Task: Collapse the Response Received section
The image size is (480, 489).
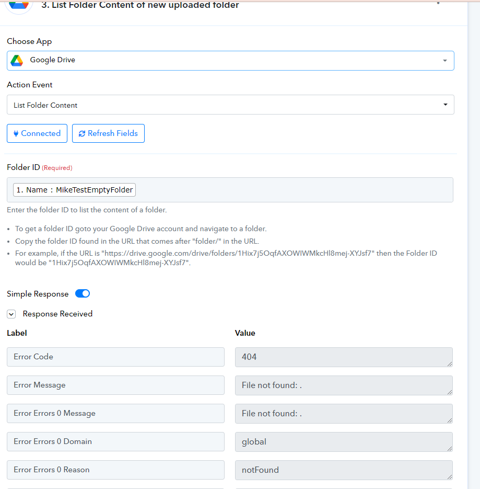Action: (x=11, y=314)
